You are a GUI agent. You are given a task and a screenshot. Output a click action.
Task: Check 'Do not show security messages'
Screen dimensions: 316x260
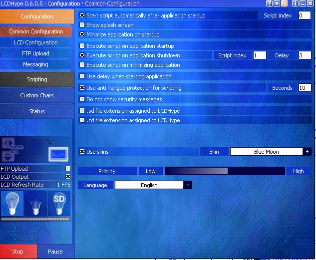(x=82, y=99)
